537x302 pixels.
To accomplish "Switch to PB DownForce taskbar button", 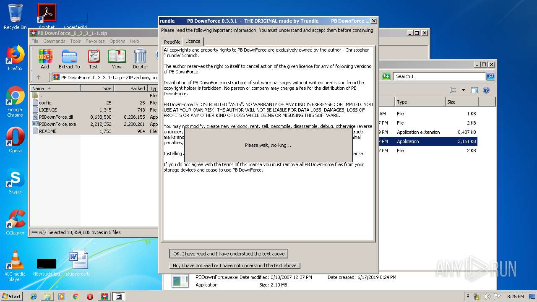I will (119, 297).
